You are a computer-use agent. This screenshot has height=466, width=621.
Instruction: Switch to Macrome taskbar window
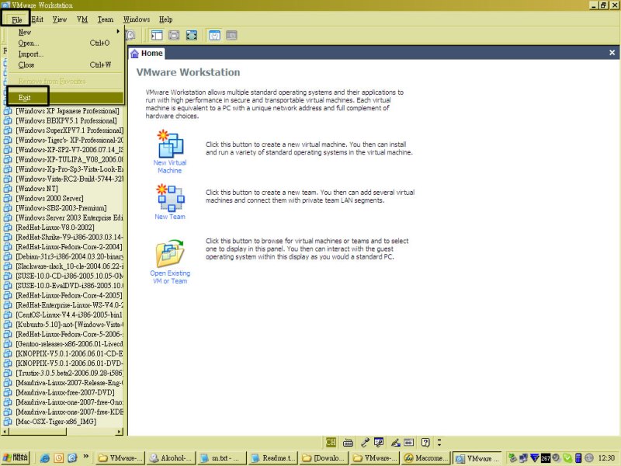(425, 458)
